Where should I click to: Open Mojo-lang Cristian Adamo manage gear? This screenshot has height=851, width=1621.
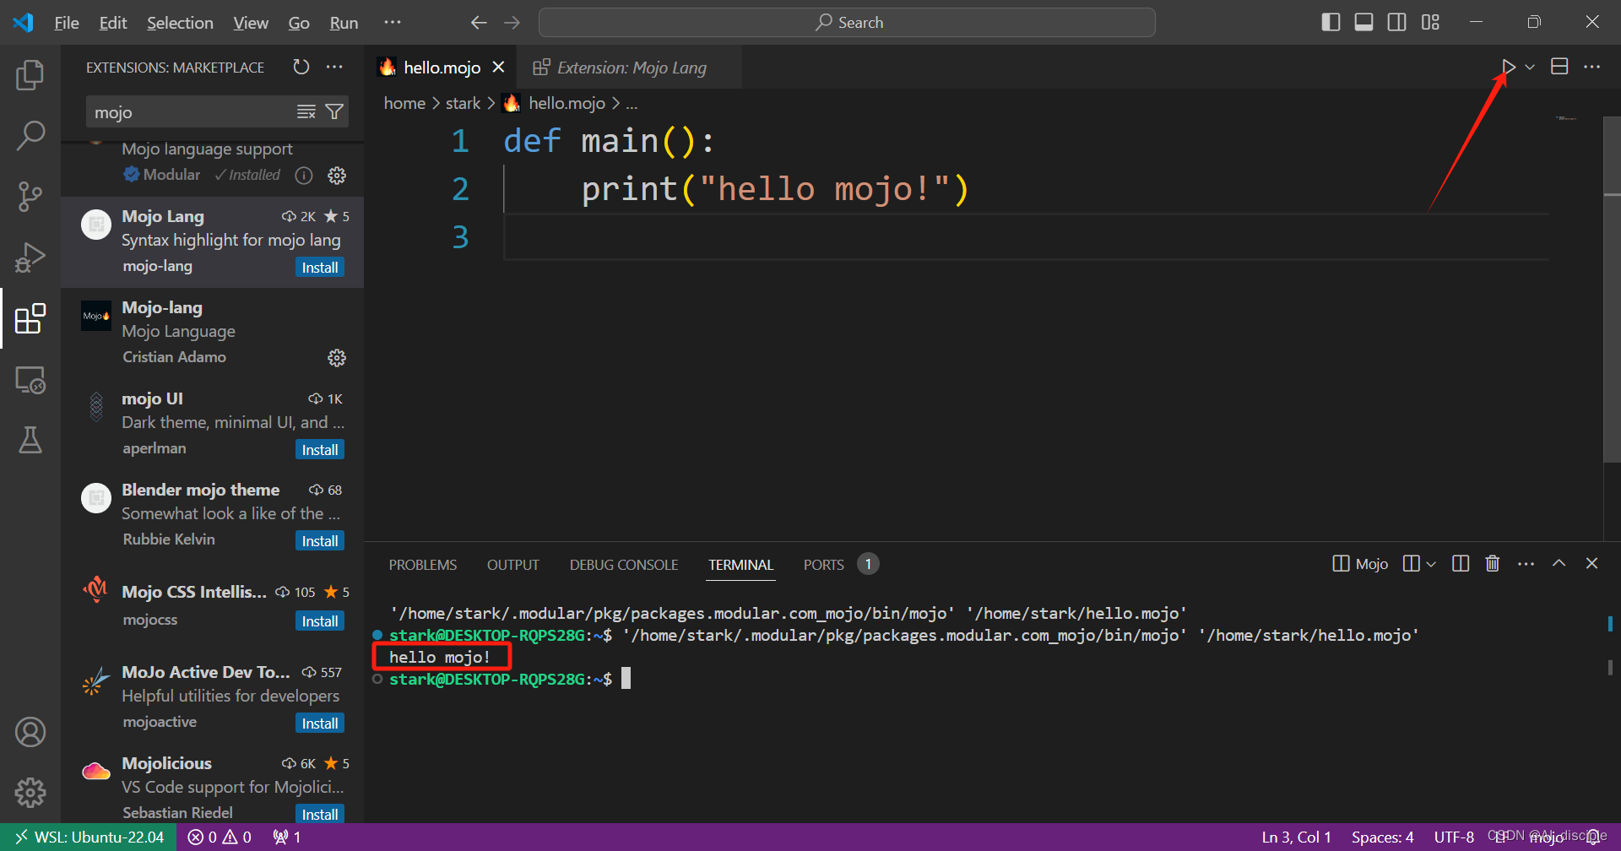tap(337, 358)
